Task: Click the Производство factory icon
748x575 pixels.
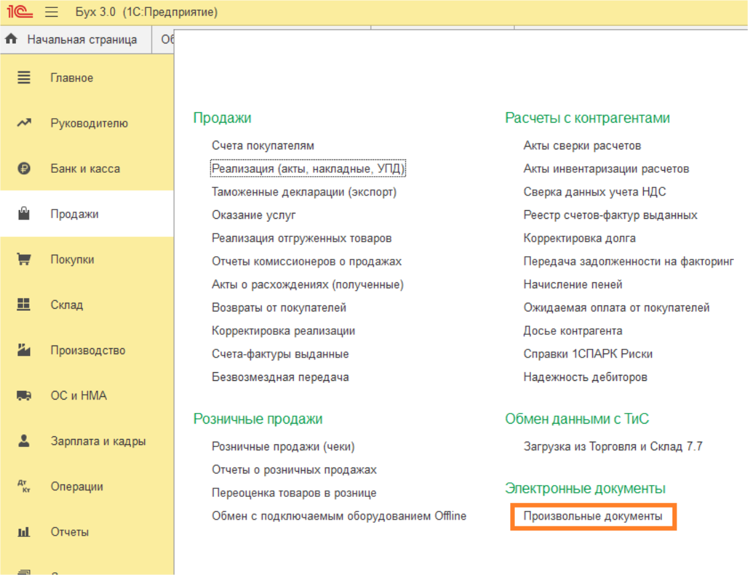Action: [24, 350]
